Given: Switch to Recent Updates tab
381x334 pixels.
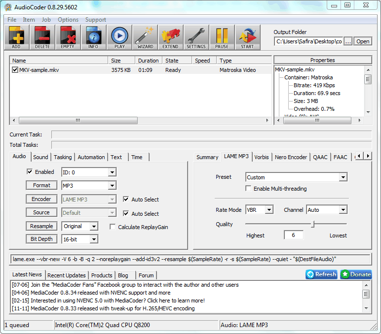Looking at the screenshot, I should [66, 275].
